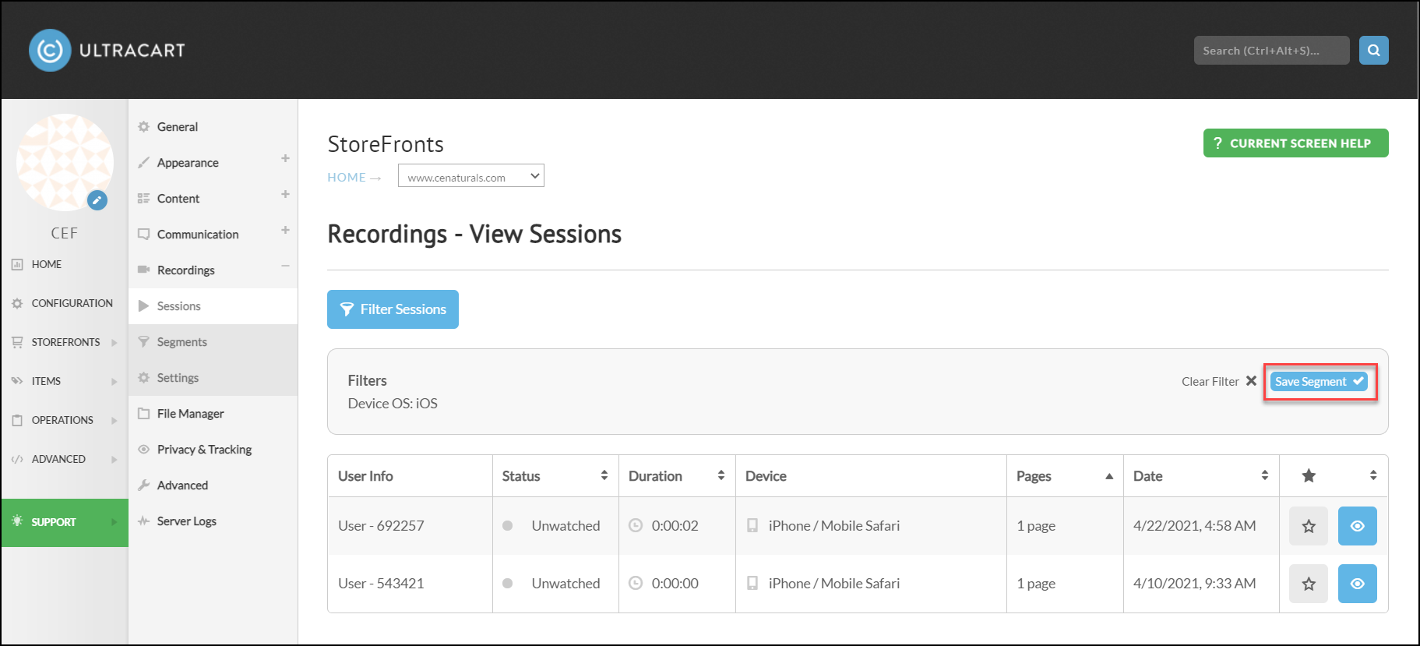Expand the Communication menu plus sign
This screenshot has width=1420, height=646.
click(285, 230)
